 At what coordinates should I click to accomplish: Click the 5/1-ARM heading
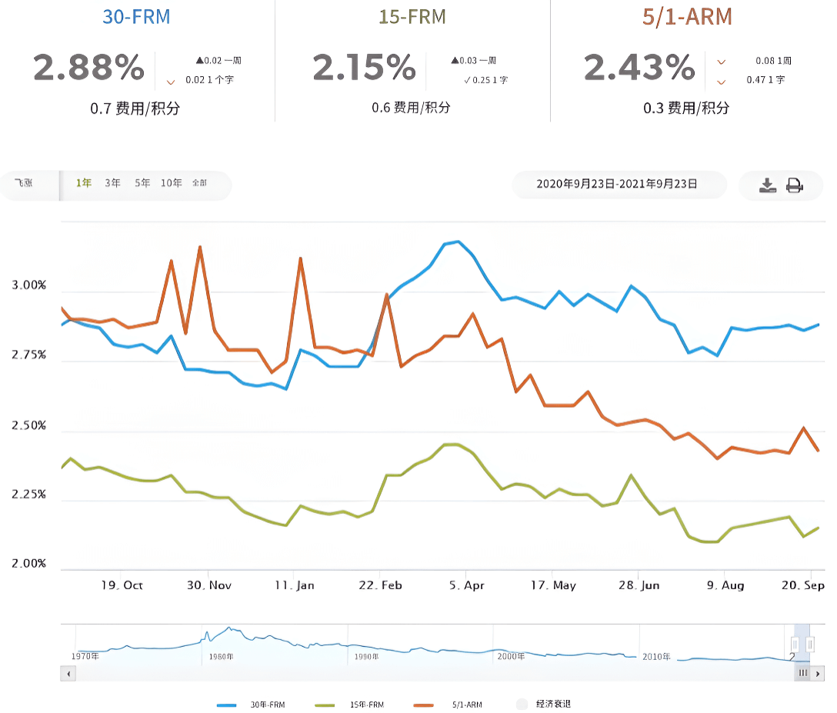tap(687, 17)
